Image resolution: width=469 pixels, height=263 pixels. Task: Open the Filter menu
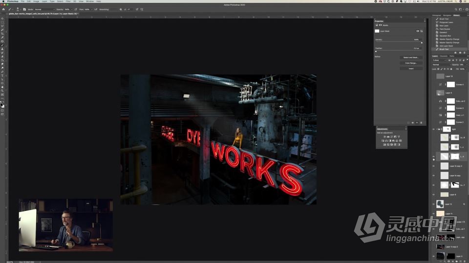68,1
